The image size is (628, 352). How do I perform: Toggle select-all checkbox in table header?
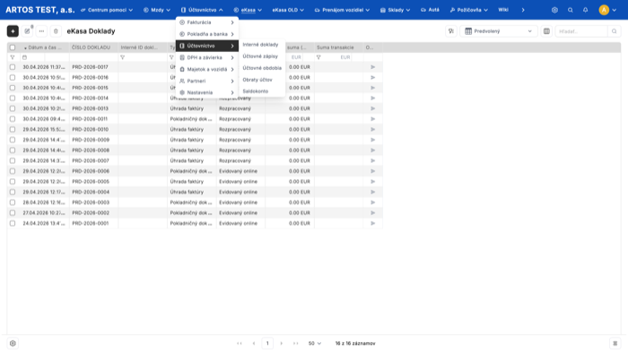[13, 47]
